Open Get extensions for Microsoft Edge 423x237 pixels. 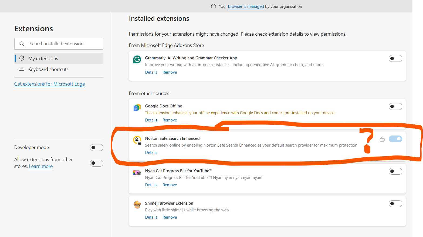point(50,84)
